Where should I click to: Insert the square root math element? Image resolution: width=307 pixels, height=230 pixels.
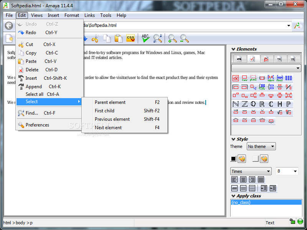coord(280,112)
